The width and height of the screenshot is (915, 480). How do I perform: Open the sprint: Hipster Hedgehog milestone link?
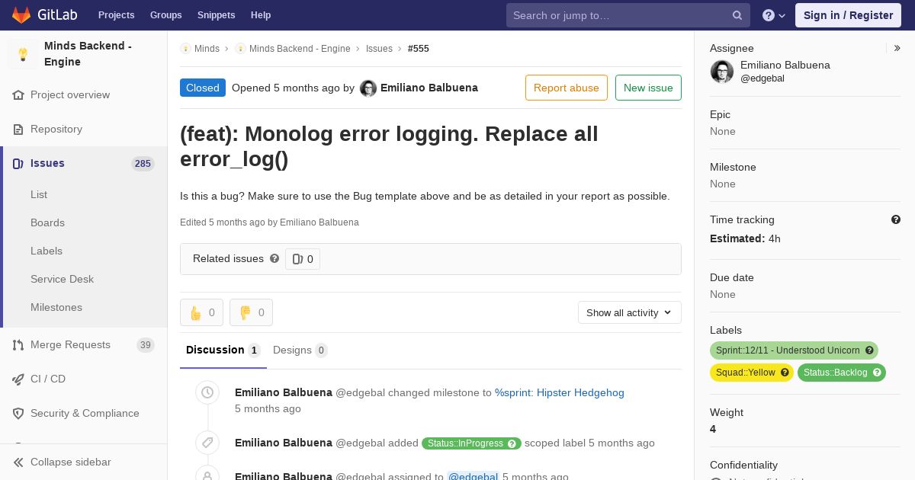[560, 393]
